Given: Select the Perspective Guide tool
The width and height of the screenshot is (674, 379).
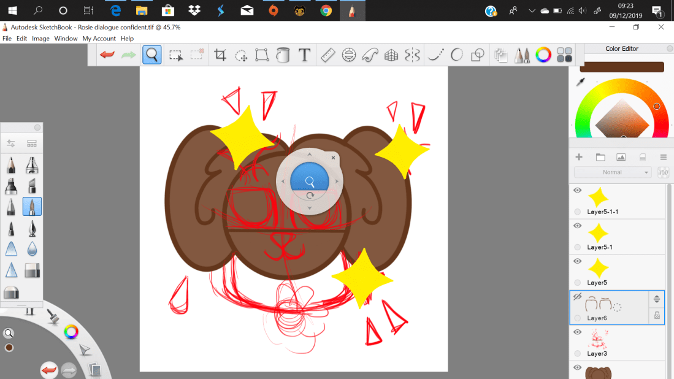Looking at the screenshot, I should [391, 55].
